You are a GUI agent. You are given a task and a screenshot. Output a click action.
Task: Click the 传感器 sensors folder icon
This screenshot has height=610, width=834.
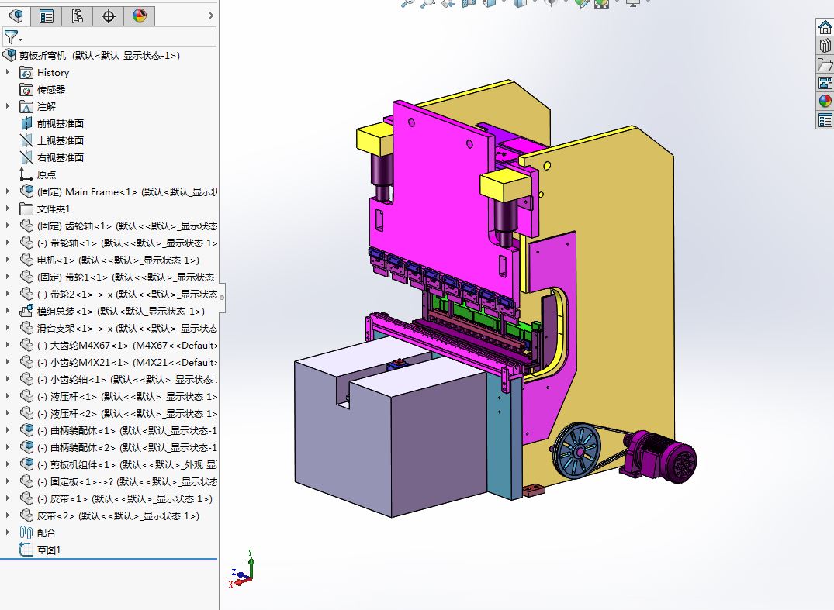coord(26,89)
